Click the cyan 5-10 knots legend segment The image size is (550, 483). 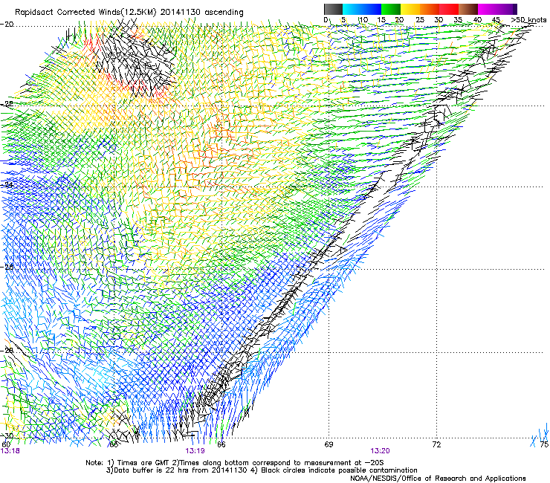pos(352,9)
